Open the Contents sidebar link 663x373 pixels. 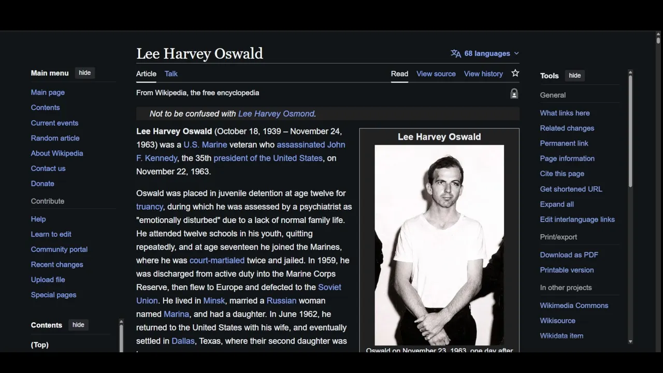45,107
